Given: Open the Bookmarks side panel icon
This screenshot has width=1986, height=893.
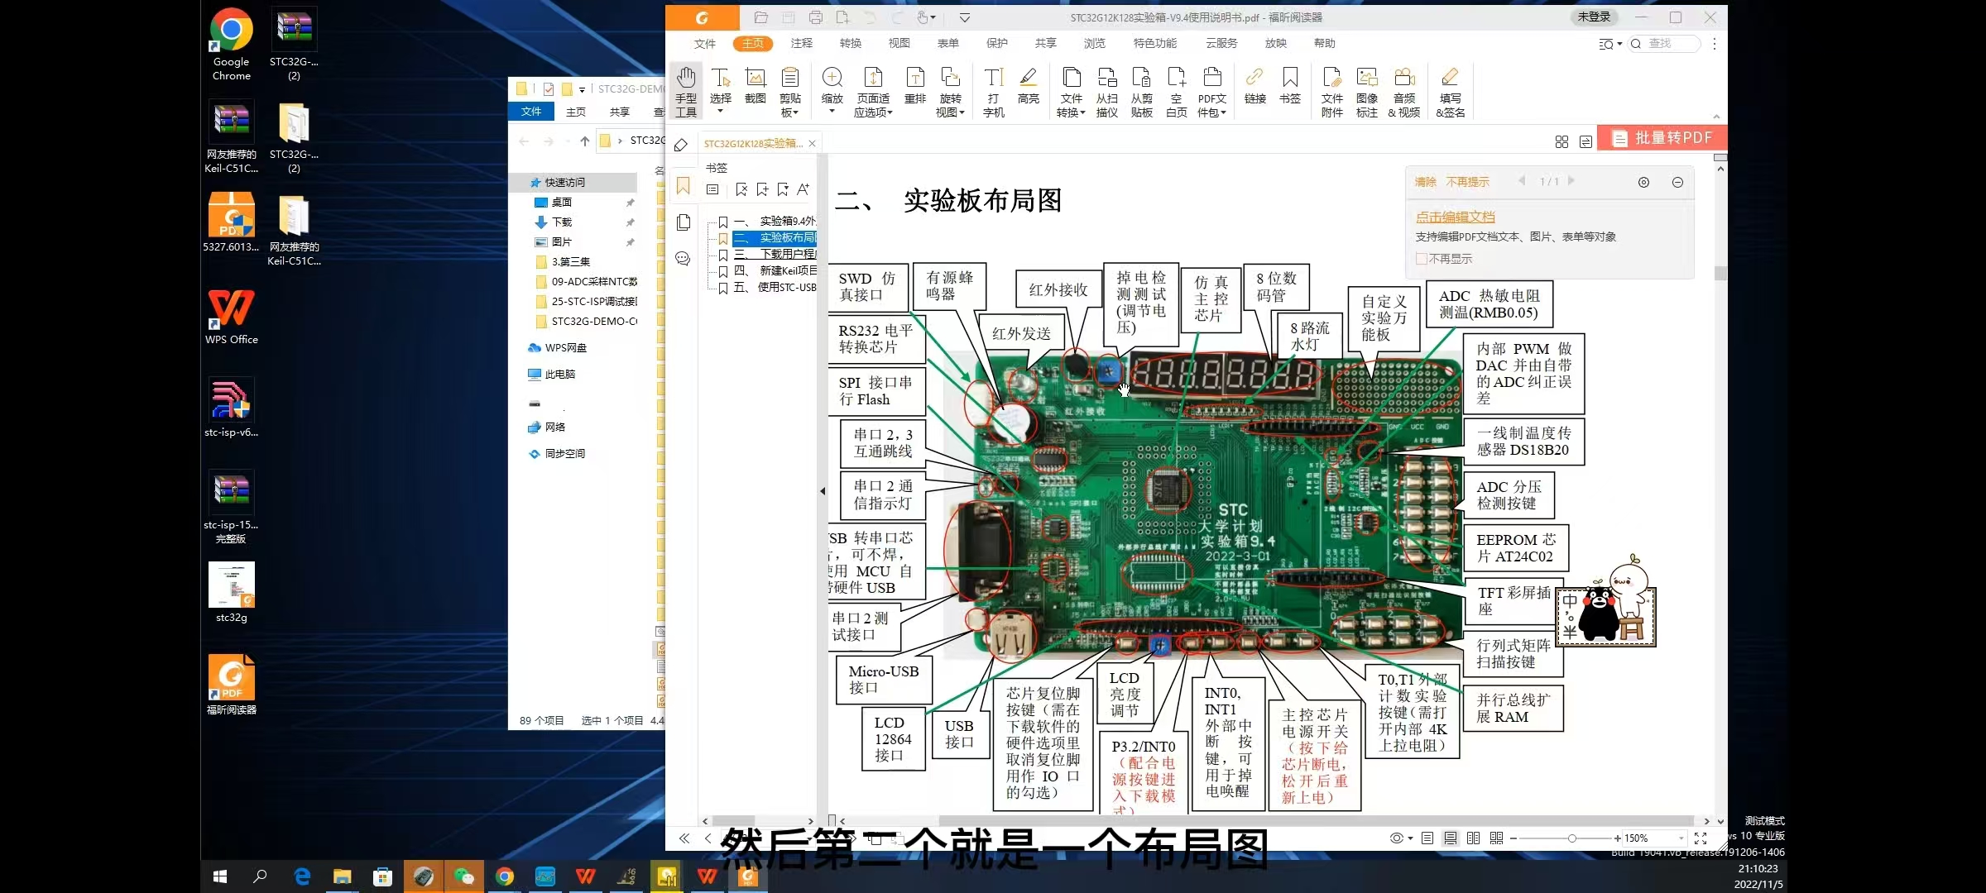Looking at the screenshot, I should coord(683,186).
